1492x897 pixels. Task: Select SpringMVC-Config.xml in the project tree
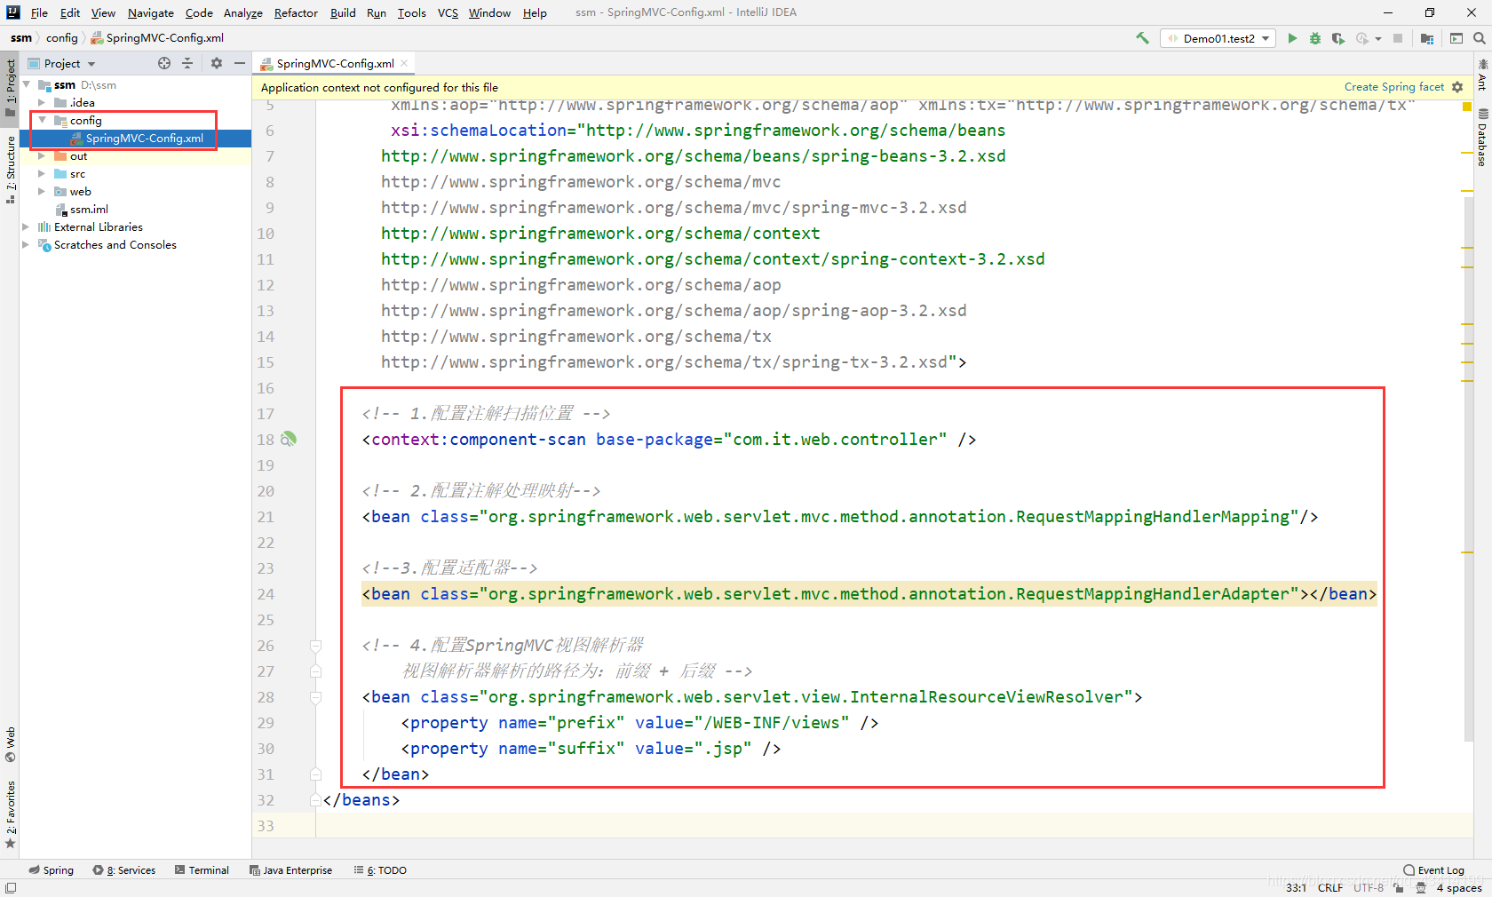click(x=144, y=139)
